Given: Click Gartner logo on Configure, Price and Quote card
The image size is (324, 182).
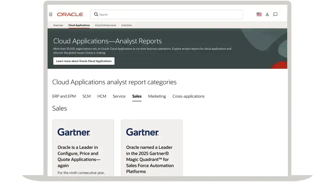Looking at the screenshot, I should tap(74, 132).
